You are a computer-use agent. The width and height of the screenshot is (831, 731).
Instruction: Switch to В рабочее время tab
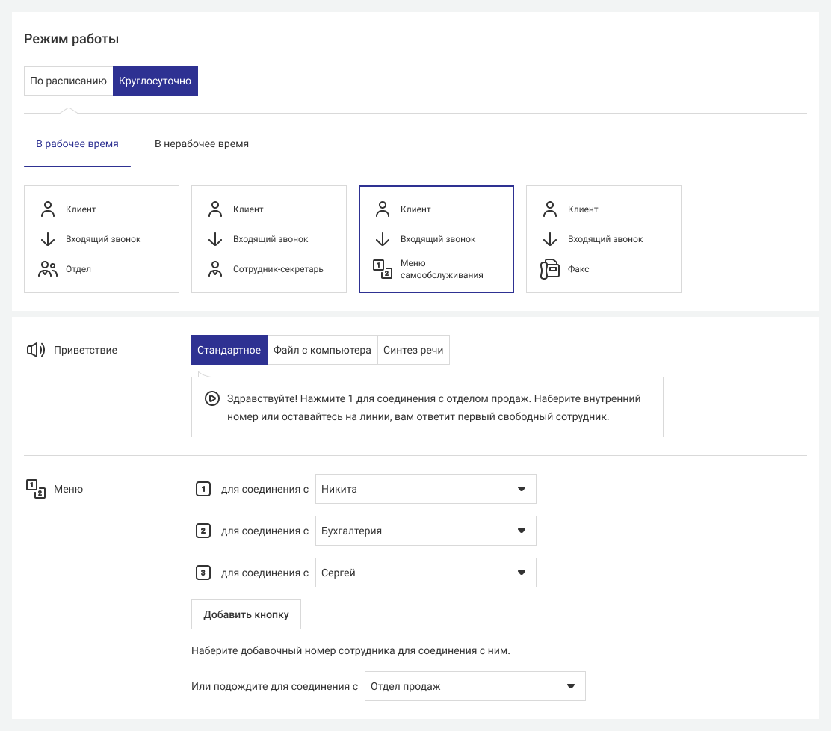click(77, 144)
